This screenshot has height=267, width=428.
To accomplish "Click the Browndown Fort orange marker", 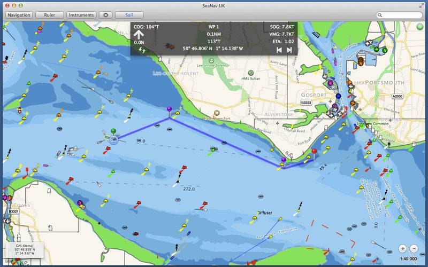I will (x=217, y=113).
